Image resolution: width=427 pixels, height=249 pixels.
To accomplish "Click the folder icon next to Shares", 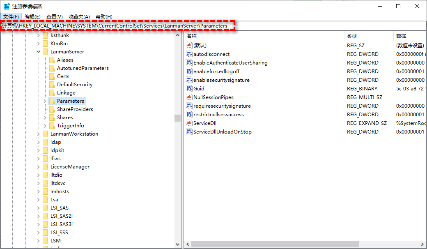I will coord(52,118).
